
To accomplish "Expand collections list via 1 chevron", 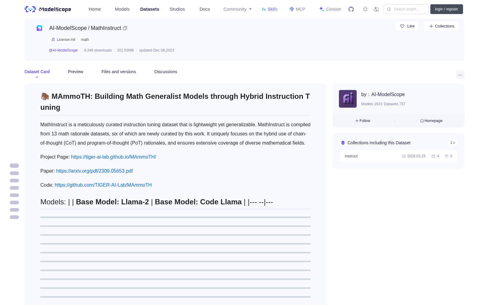I will click(453, 143).
